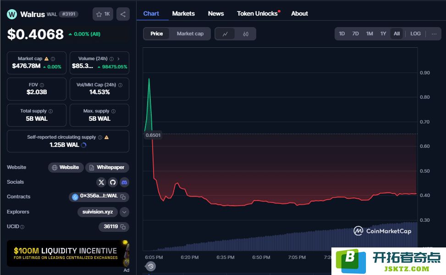Click the 0.90 price axis label

click(x=425, y=73)
